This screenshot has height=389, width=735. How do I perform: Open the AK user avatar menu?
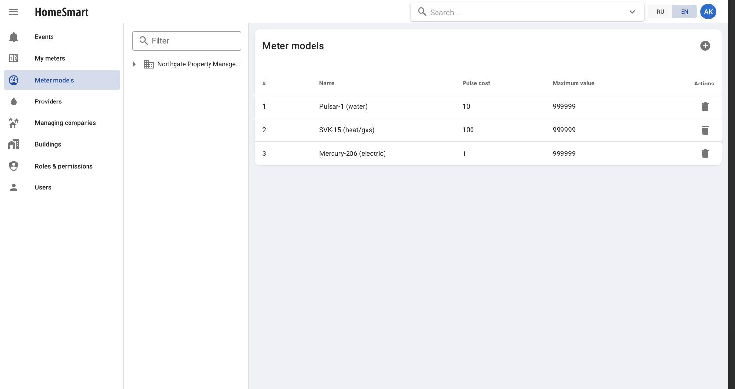tap(708, 12)
